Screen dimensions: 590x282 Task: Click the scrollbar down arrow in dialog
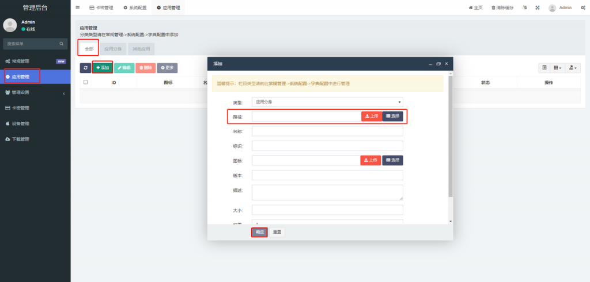click(451, 221)
